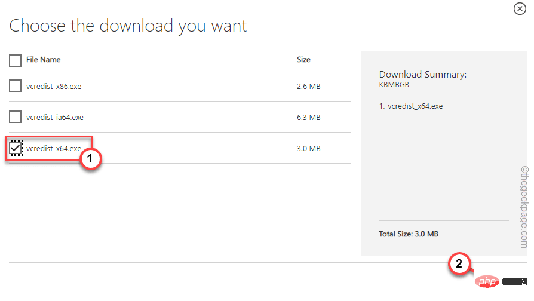The image size is (534, 301).
Task: Tick the vcredist_ia64.exe checkbox
Action: coord(15,117)
